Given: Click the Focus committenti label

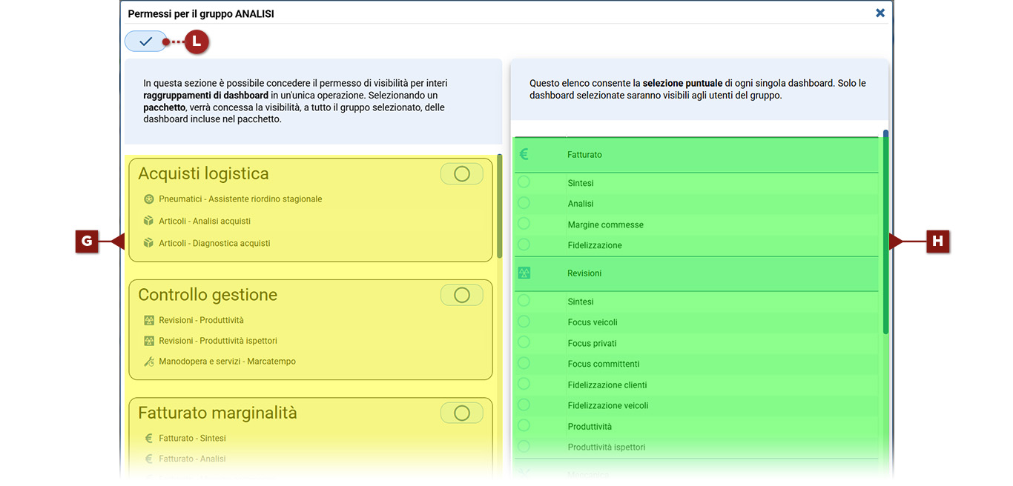Looking at the screenshot, I should (604, 364).
